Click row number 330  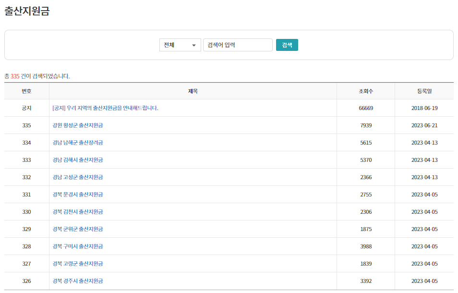[x=26, y=212]
